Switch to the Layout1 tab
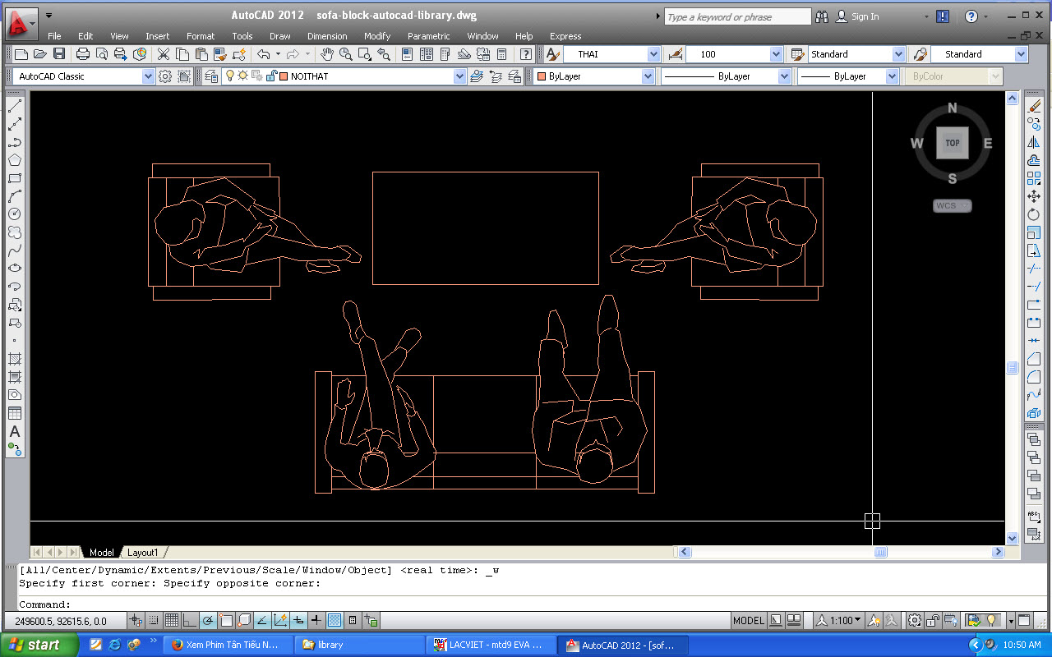1052x657 pixels. (x=143, y=553)
